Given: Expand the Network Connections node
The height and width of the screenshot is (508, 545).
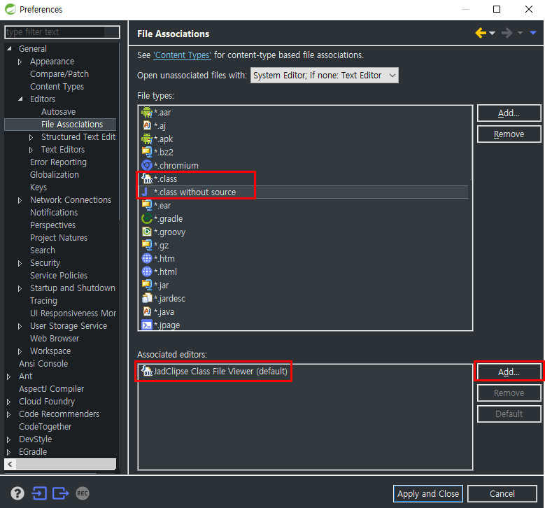Looking at the screenshot, I should 20,200.
